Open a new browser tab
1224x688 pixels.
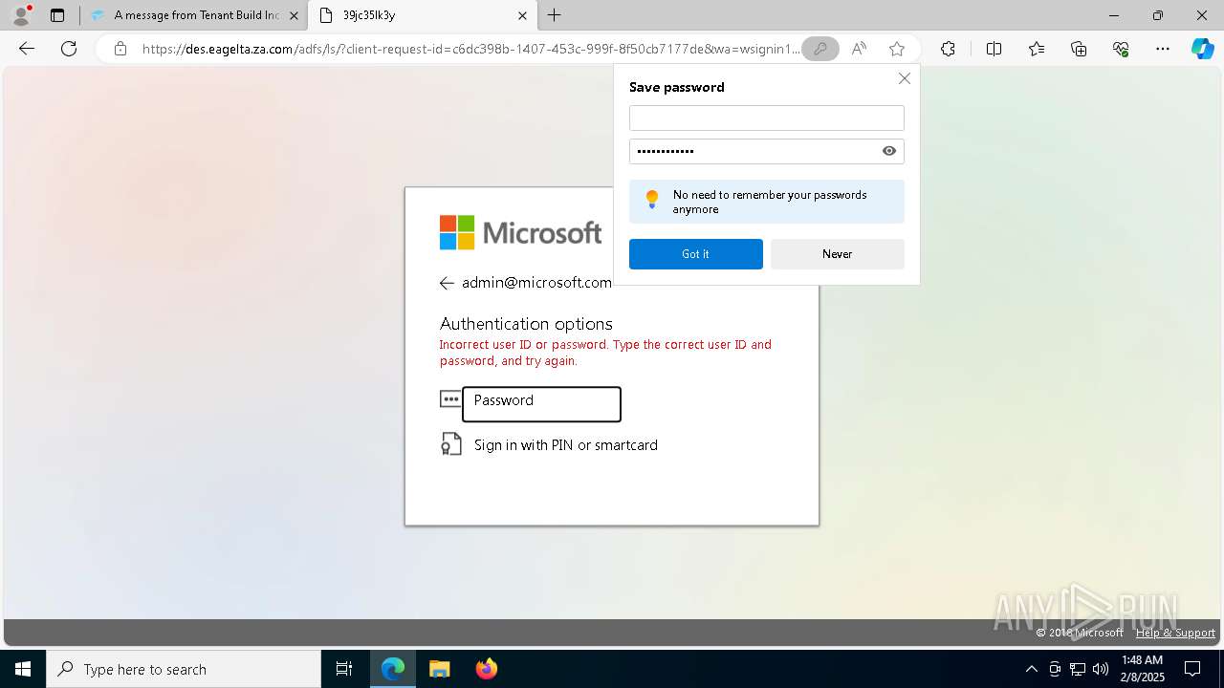click(554, 15)
